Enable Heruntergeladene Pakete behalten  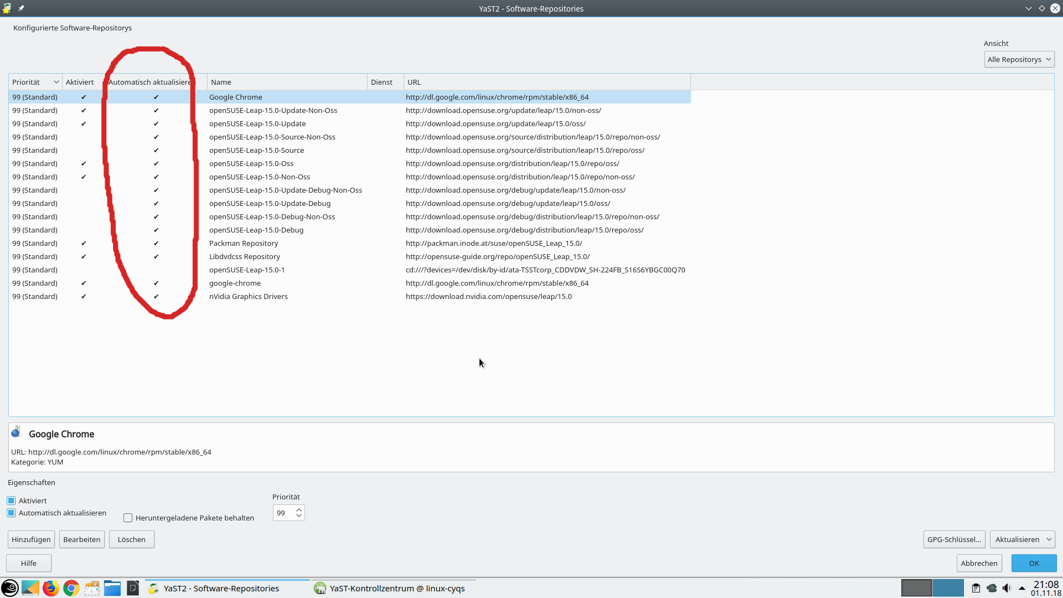[128, 518]
